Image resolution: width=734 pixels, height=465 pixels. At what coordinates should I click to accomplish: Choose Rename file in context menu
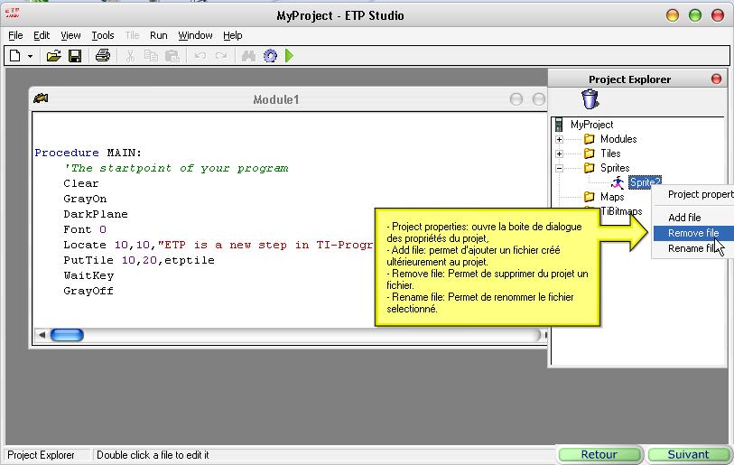[x=692, y=248]
